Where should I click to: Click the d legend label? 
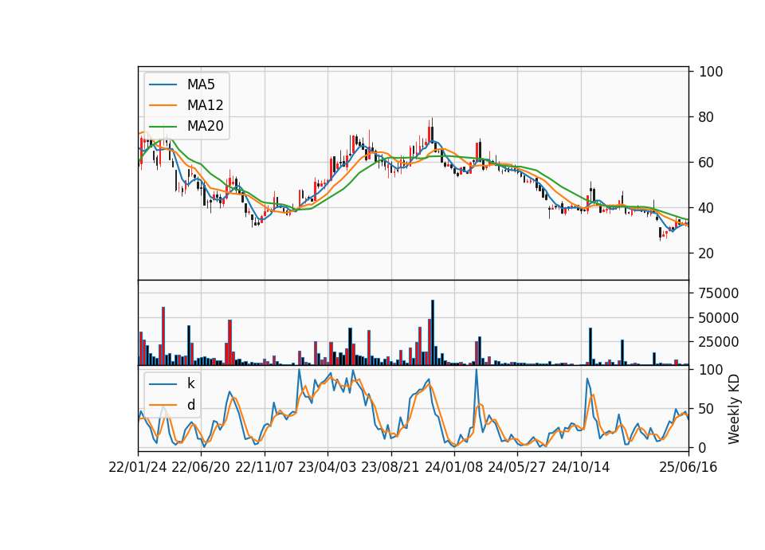point(191,405)
